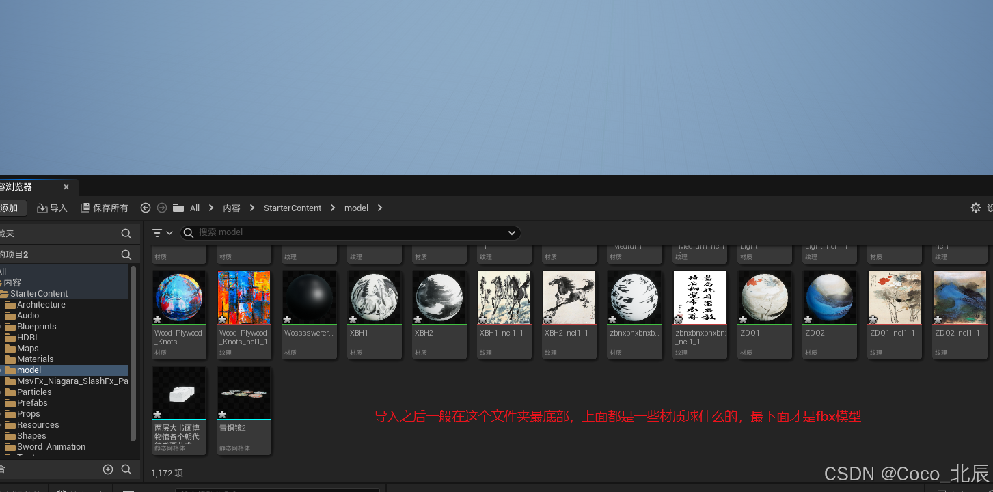Select the Shapes folder in tree
993x492 pixels.
(31, 436)
